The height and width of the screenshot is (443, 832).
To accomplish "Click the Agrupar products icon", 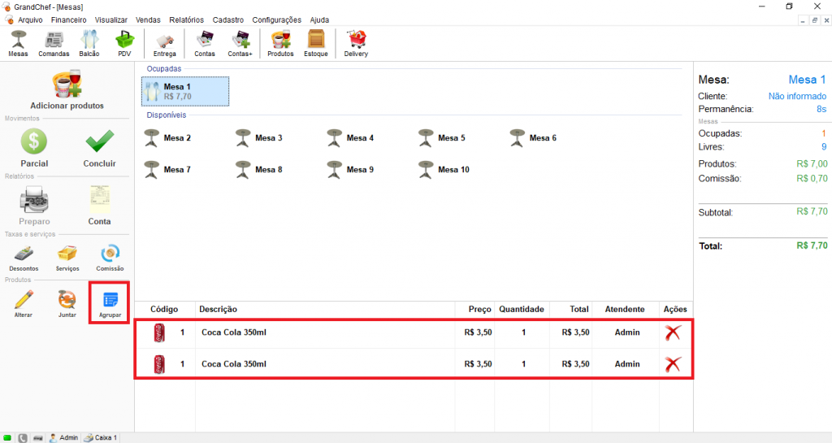I will point(110,302).
